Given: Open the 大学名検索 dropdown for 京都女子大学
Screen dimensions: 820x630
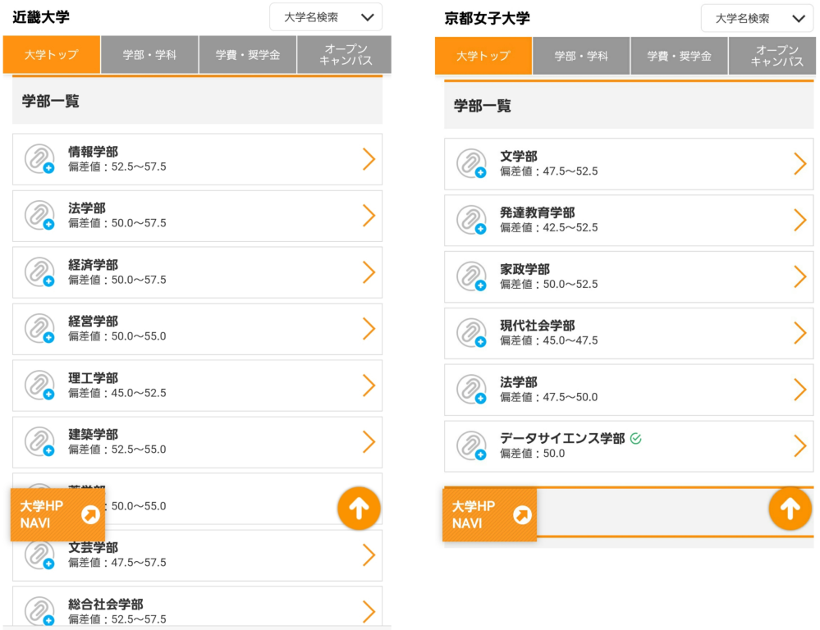Looking at the screenshot, I should (757, 18).
